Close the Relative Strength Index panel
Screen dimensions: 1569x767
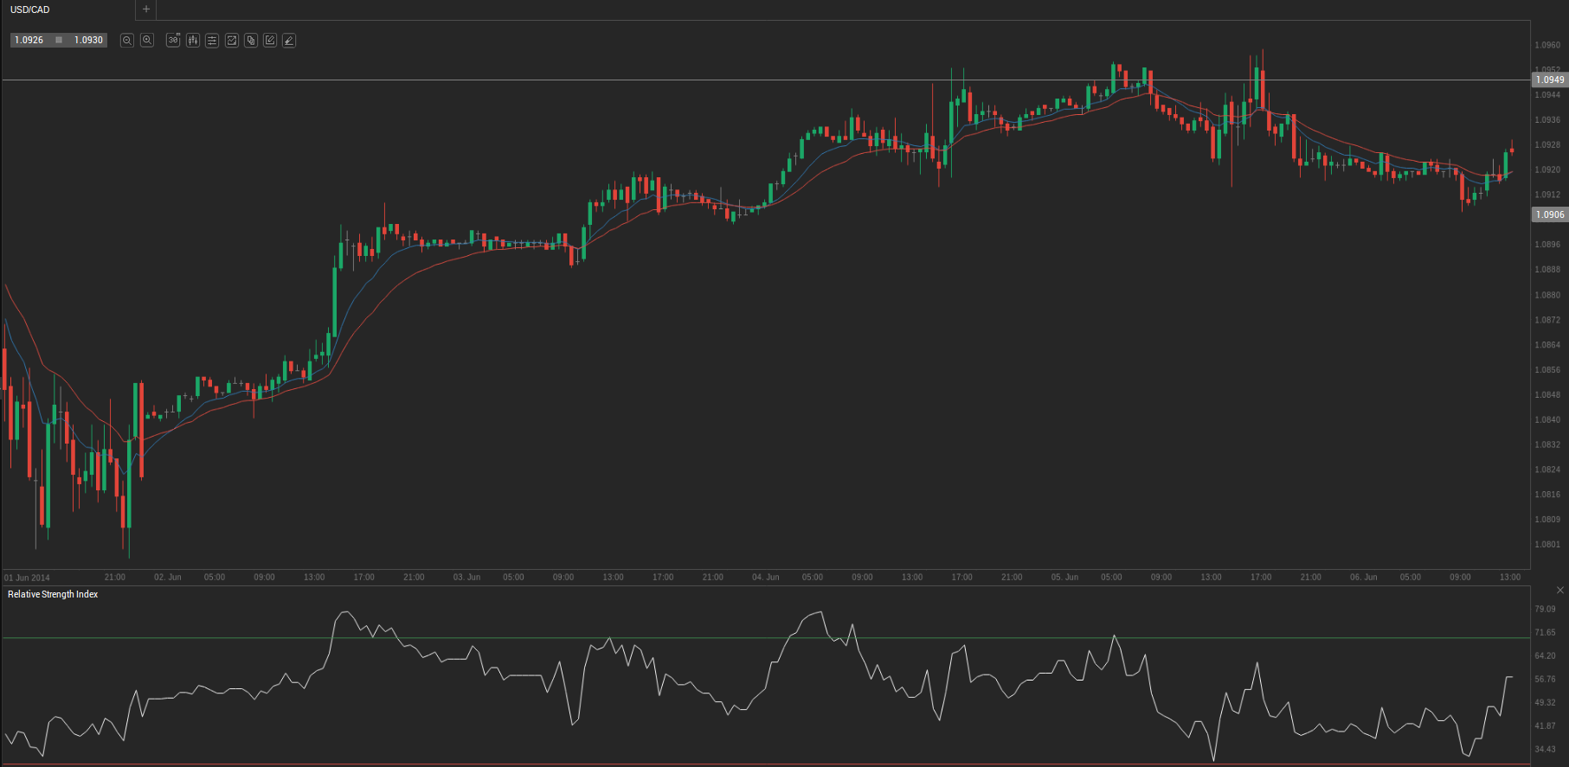coord(1559,591)
